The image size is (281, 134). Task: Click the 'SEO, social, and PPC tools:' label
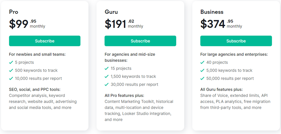[x=35, y=89]
